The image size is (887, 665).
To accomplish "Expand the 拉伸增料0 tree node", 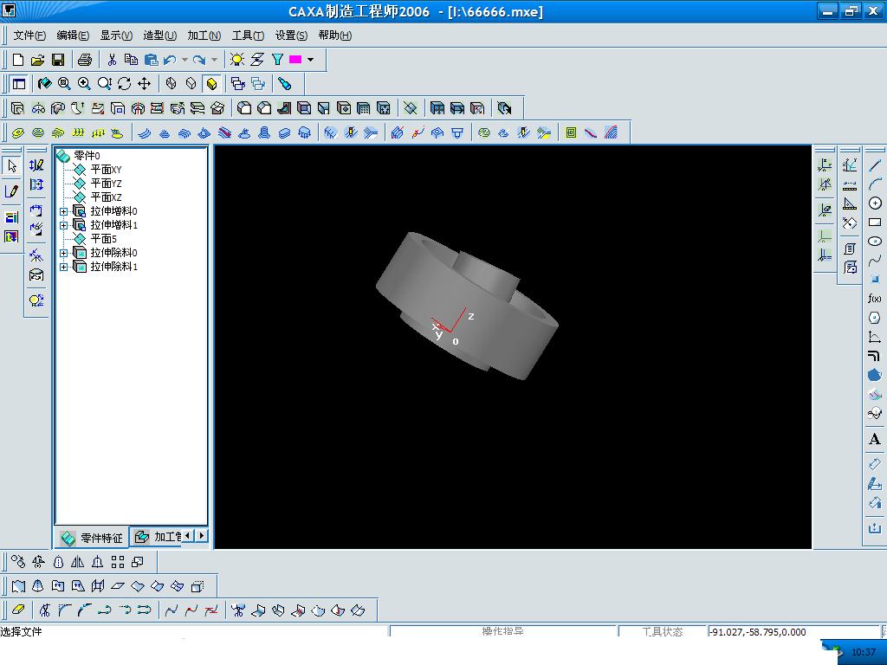I will [x=63, y=211].
